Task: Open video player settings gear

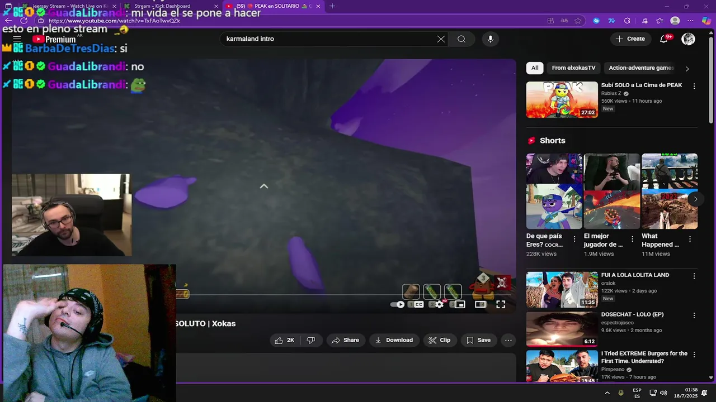Action: click(x=440, y=304)
